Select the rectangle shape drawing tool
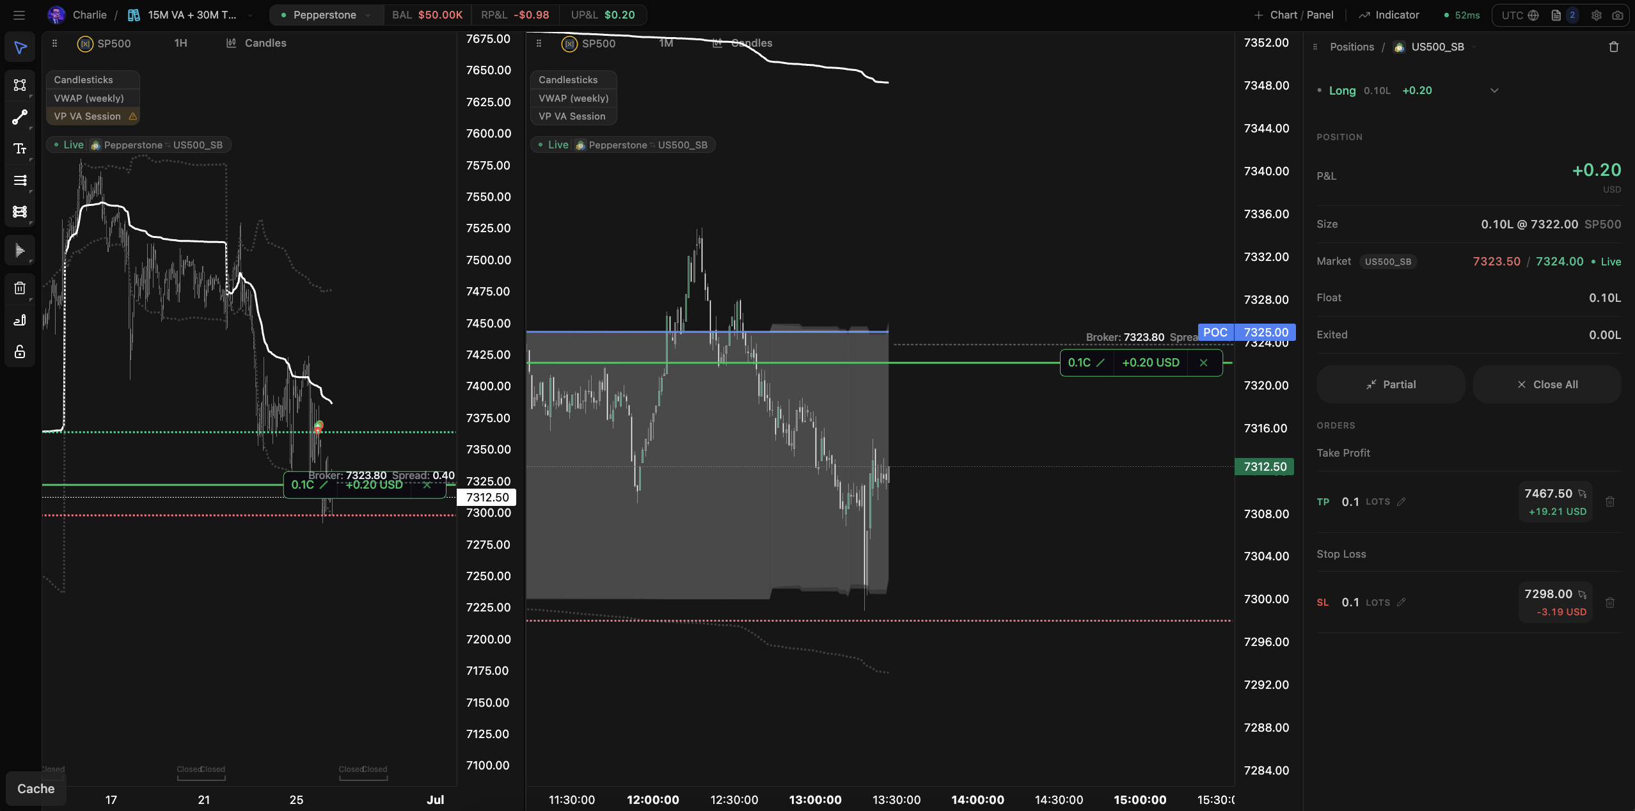The image size is (1635, 811). tap(20, 85)
